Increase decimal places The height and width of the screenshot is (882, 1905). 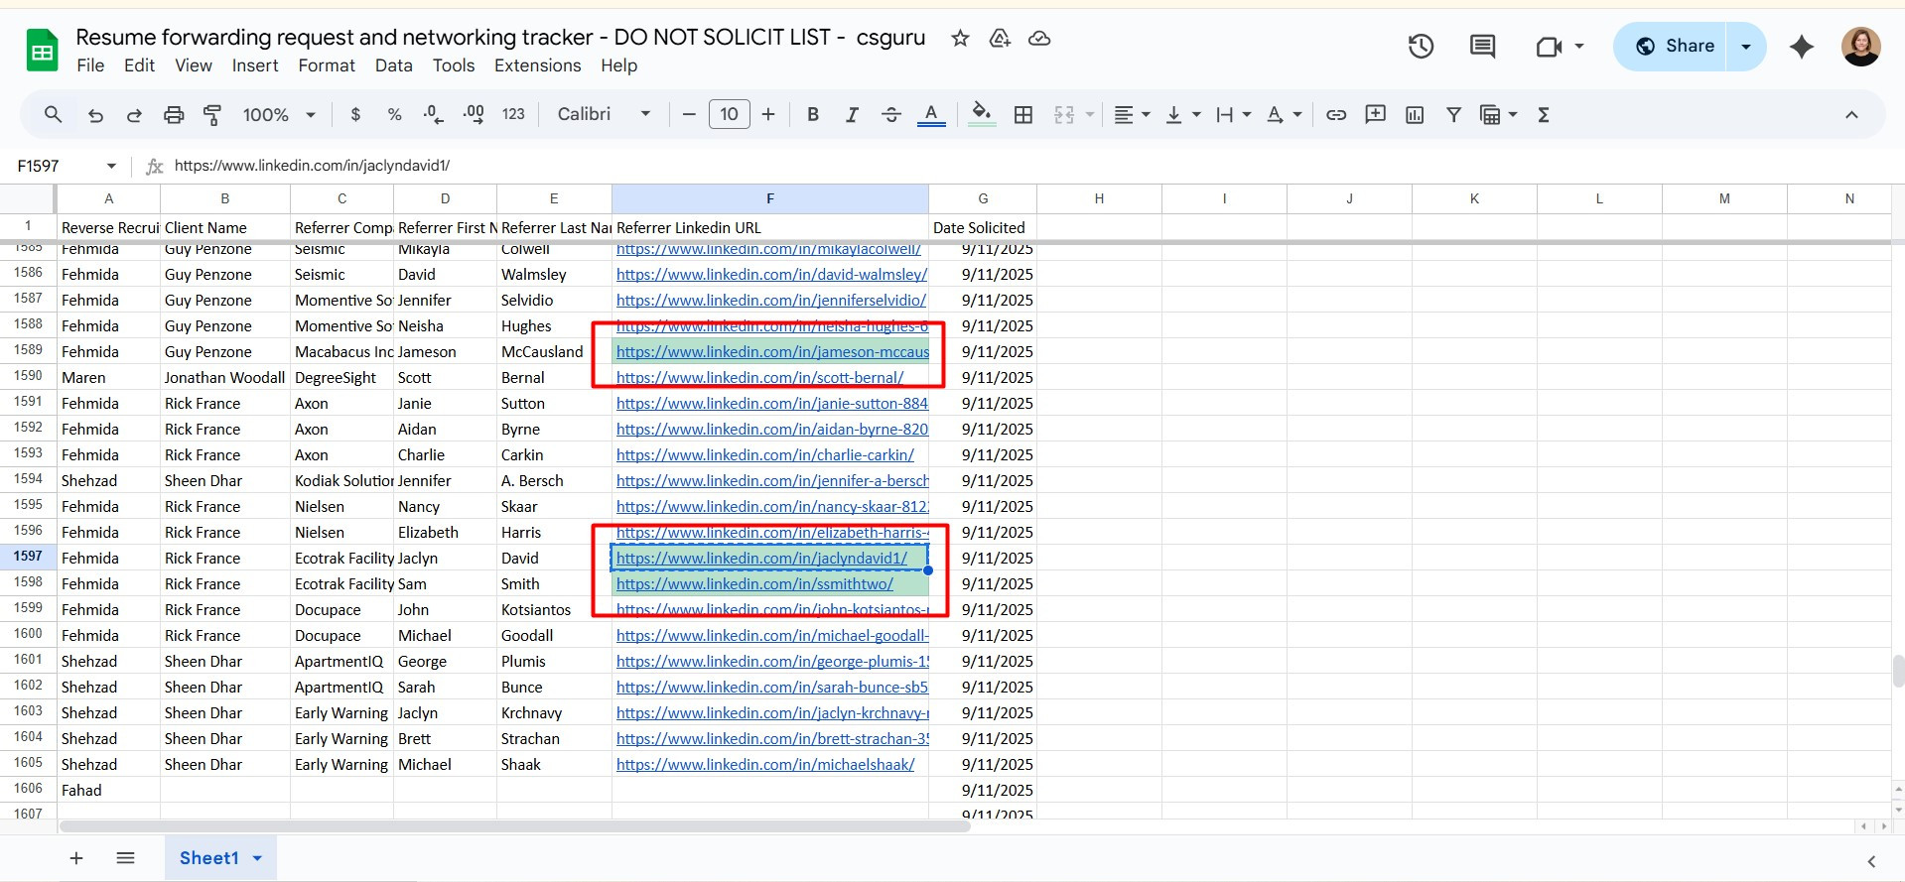[x=474, y=114]
